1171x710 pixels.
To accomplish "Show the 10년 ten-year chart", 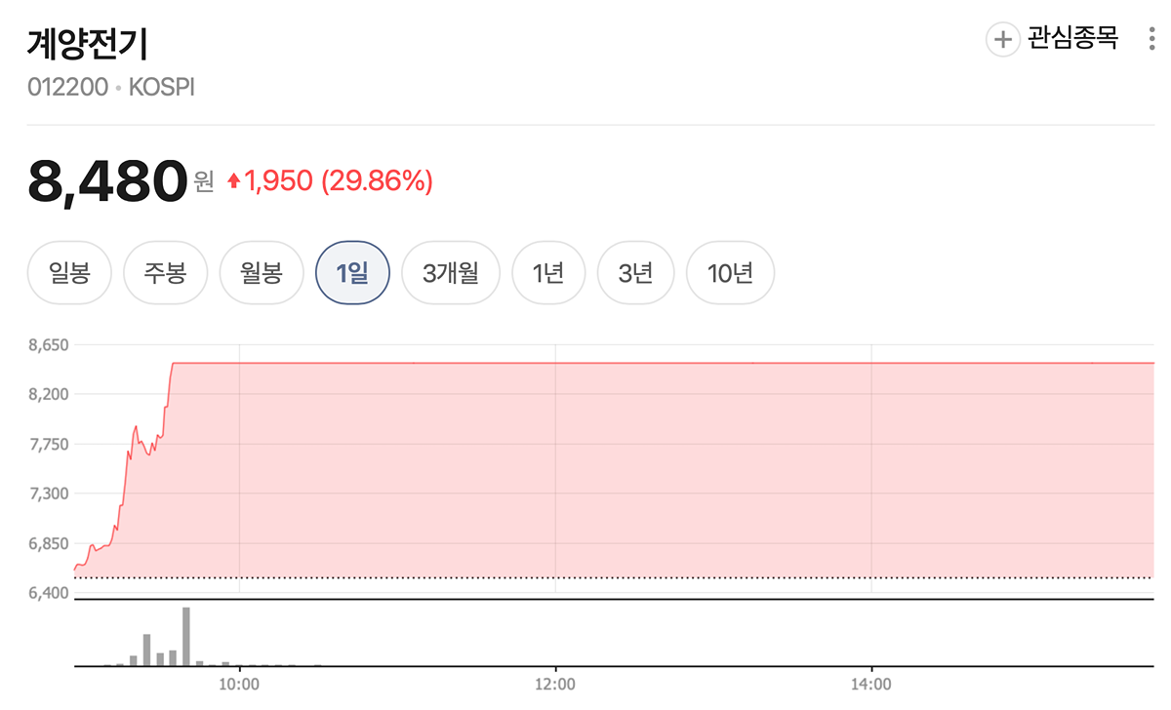I will pos(730,273).
